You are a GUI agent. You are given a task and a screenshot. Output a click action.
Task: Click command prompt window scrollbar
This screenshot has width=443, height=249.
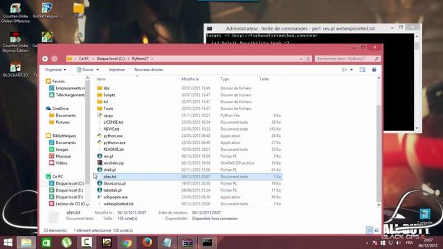(417, 46)
